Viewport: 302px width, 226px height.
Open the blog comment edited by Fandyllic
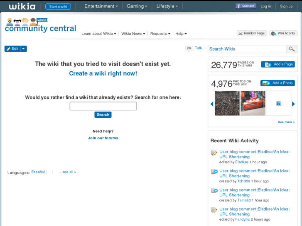pyautogui.click(x=254, y=211)
